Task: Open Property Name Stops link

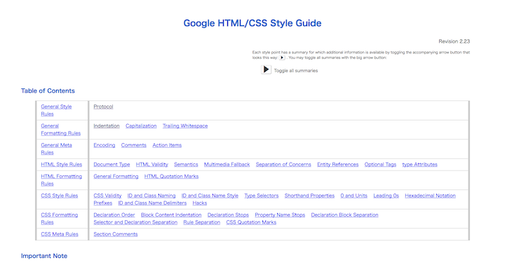Action: coord(280,215)
